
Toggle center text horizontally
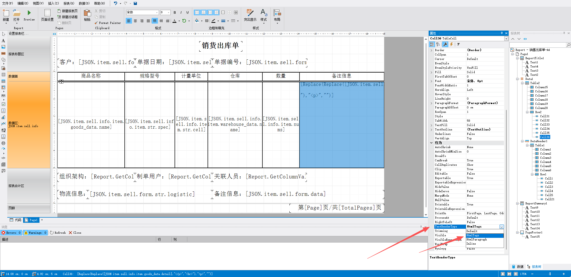coord(135,21)
